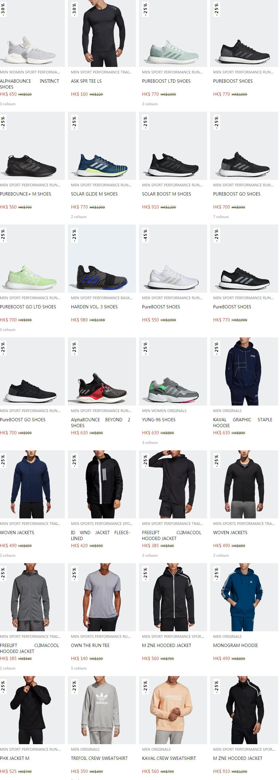Click the Harden Vol. 3 Shoes thumbnail

(102, 259)
